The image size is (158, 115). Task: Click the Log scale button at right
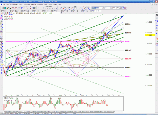coord(156,53)
